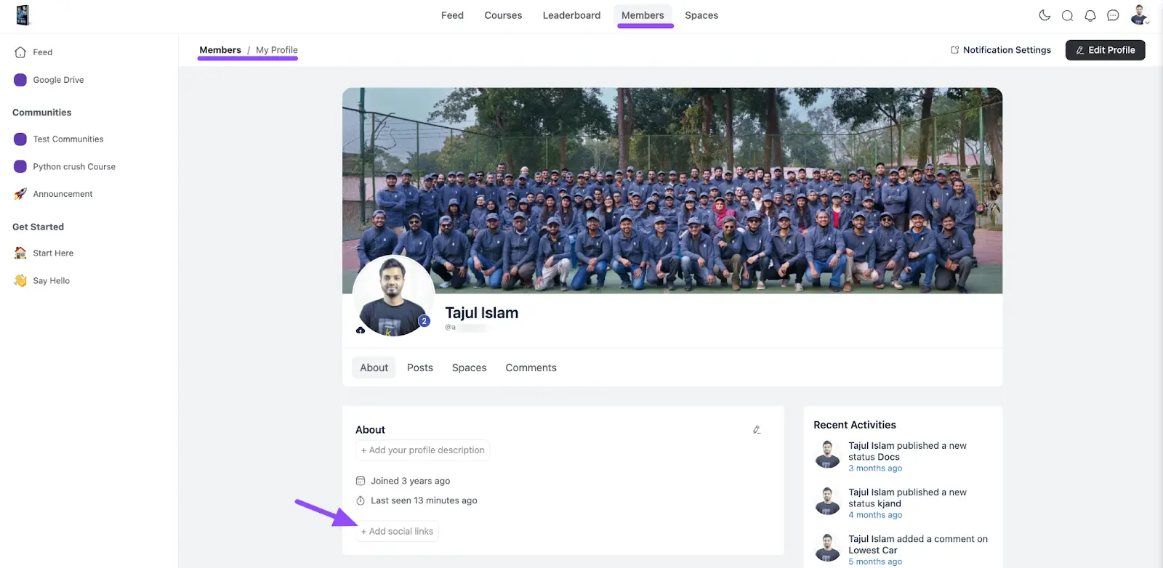Click Python crush Course icon

click(x=20, y=166)
